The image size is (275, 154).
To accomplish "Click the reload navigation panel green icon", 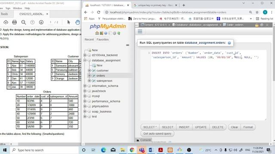I will click(119, 33).
